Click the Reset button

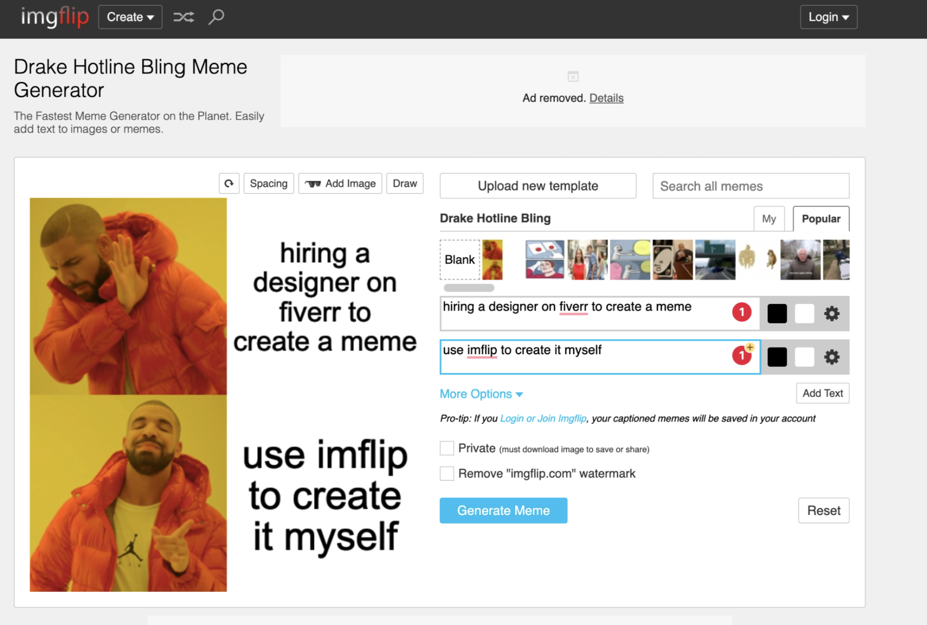coord(824,511)
